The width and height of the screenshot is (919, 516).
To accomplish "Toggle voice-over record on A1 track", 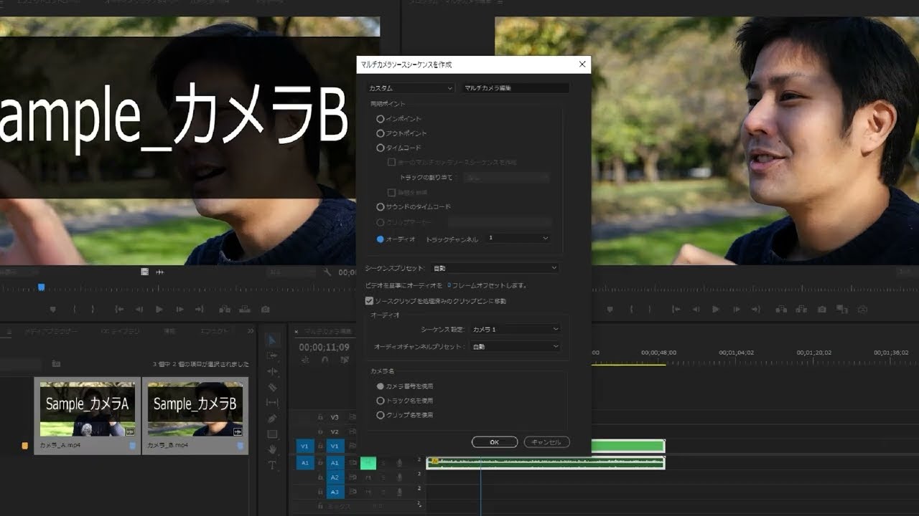I will click(x=400, y=463).
